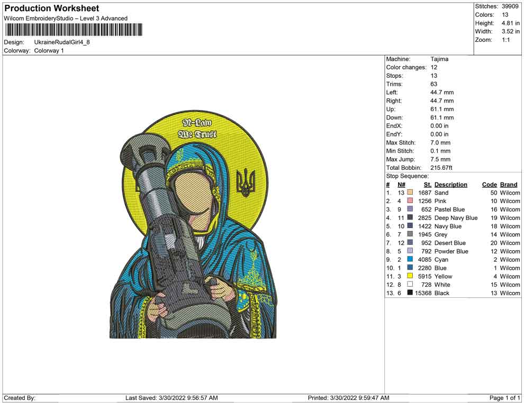Viewport: 524px width, 403px height.
Task: Click the 'Page 1 of 1' footer
Action: 504,398
